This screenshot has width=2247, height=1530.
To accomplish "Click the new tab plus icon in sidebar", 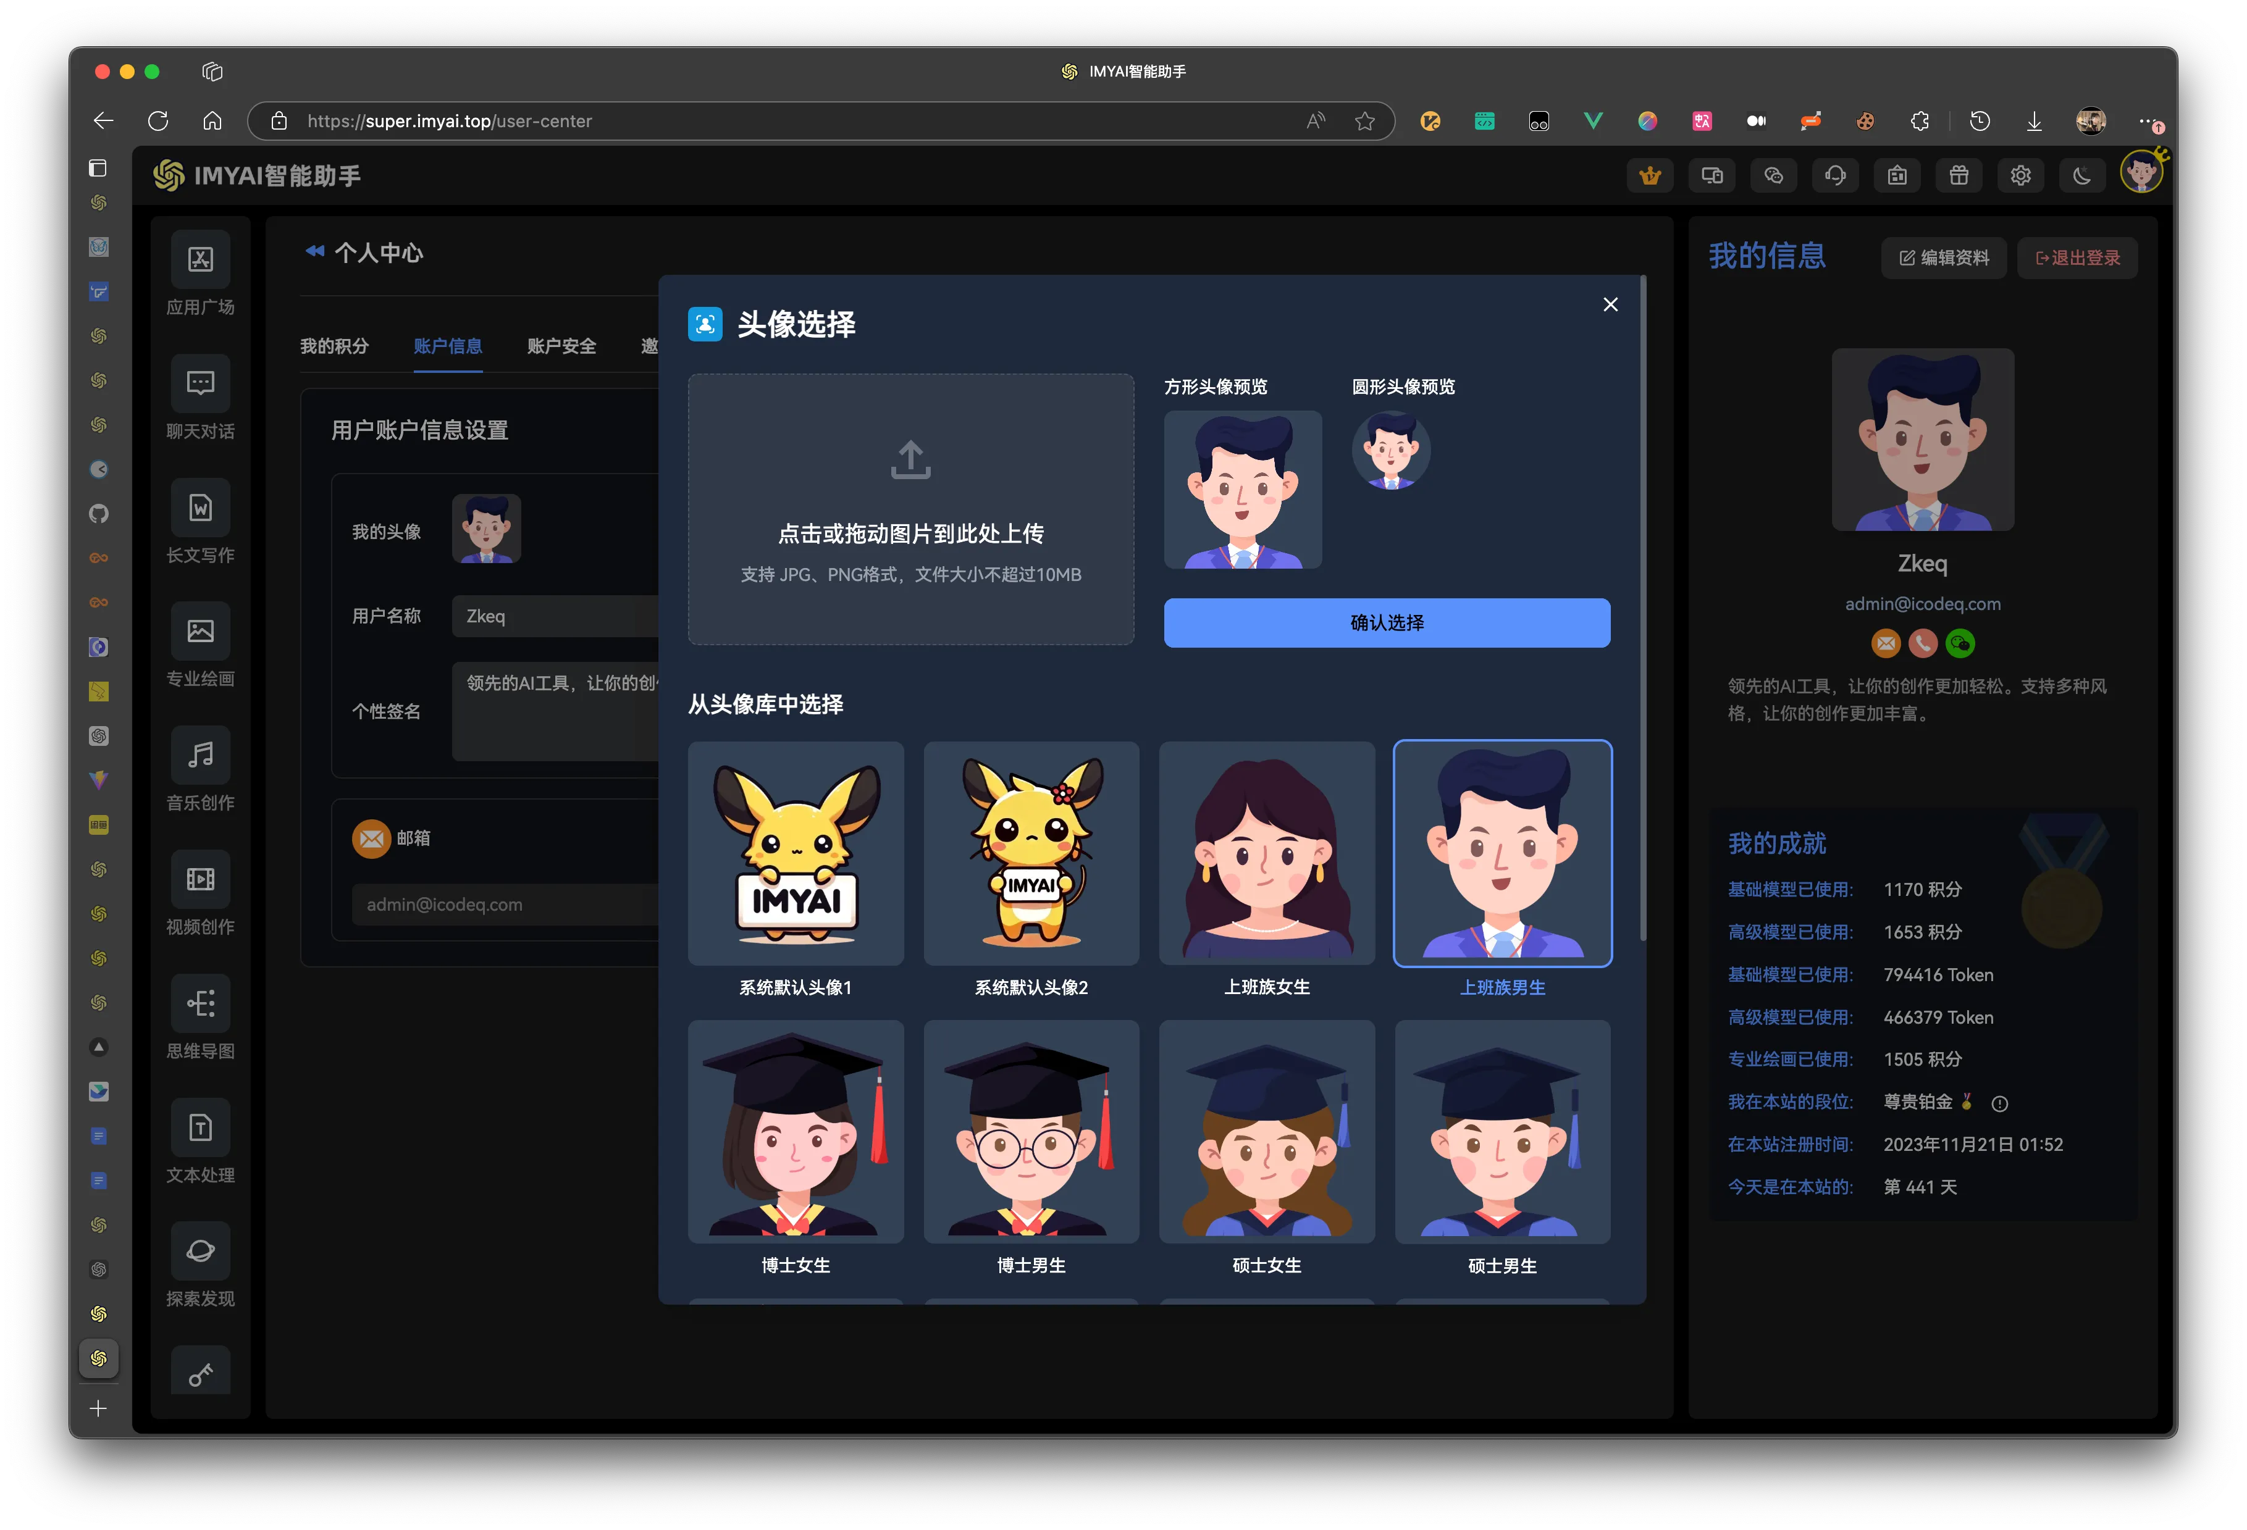I will click(x=98, y=1408).
